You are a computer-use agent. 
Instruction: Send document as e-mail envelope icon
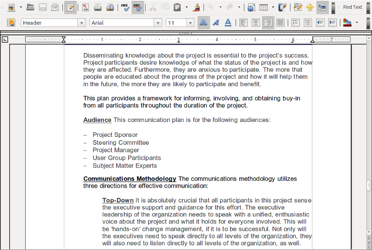point(55,7)
